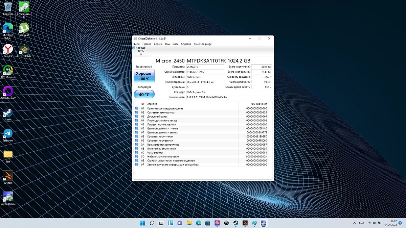Viewport: 406px width, 228px height.
Task: Open the 3DMark desktop shortcut
Action: [x=8, y=175]
